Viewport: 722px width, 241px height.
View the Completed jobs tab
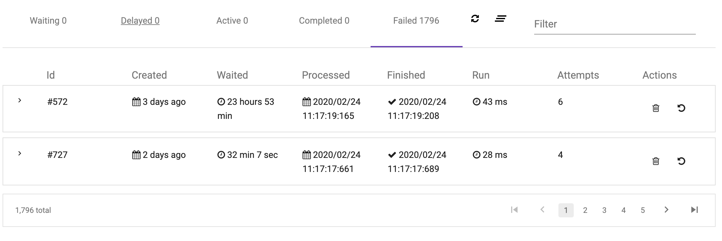click(324, 20)
